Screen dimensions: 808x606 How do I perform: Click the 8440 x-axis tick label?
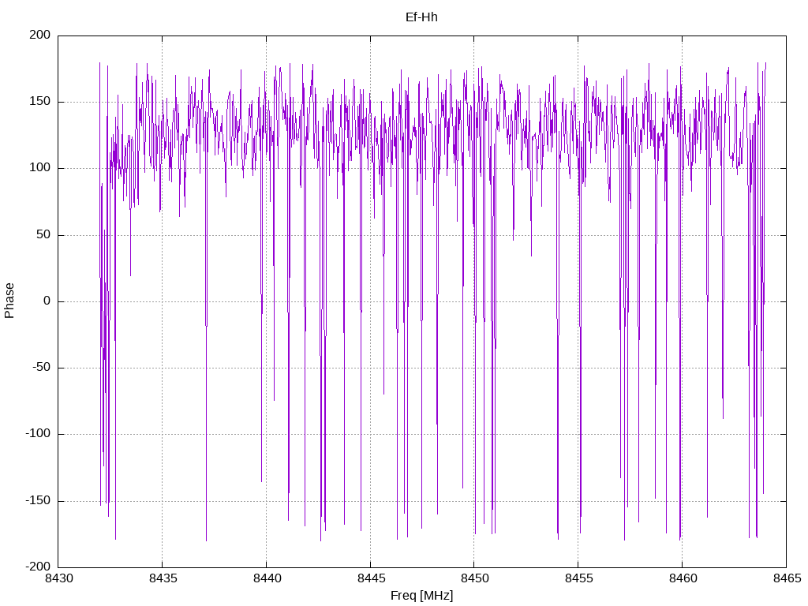pyautogui.click(x=267, y=578)
